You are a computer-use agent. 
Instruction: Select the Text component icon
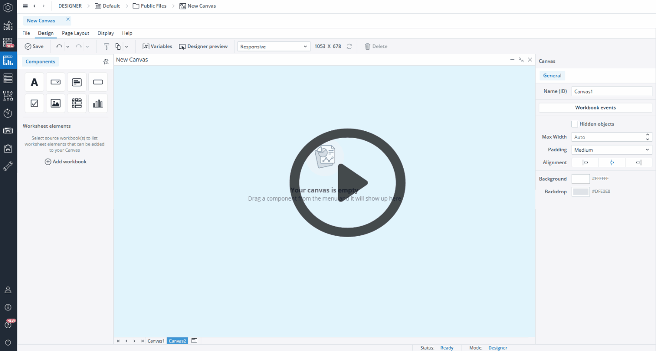[34, 82]
